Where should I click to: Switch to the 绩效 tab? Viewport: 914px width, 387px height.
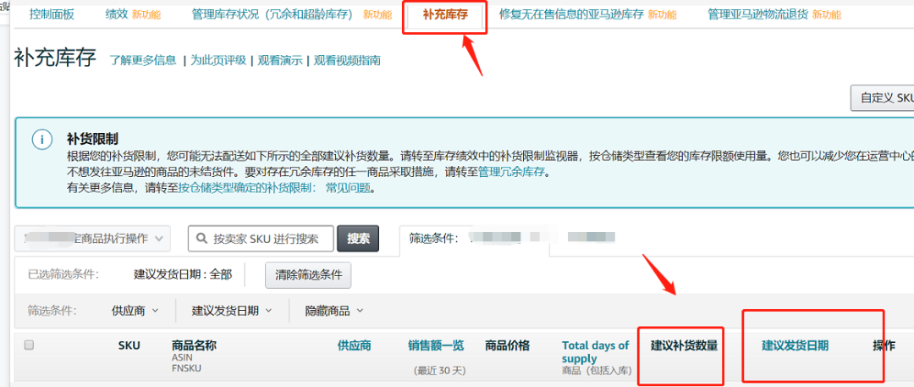116,14
